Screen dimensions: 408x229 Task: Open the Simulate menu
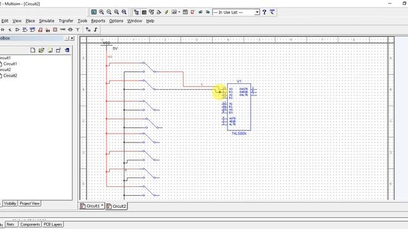point(47,21)
